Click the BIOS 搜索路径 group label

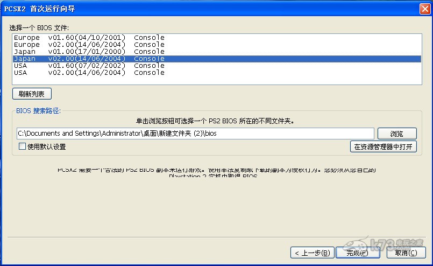[x=38, y=110]
